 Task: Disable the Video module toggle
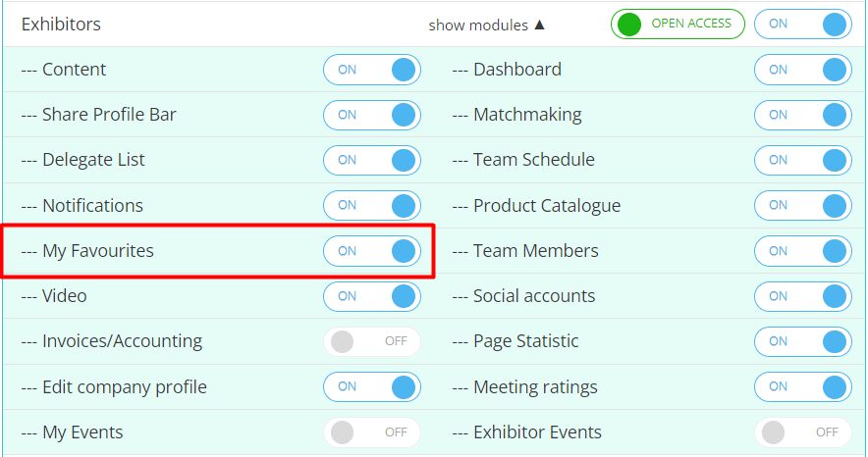tap(371, 296)
